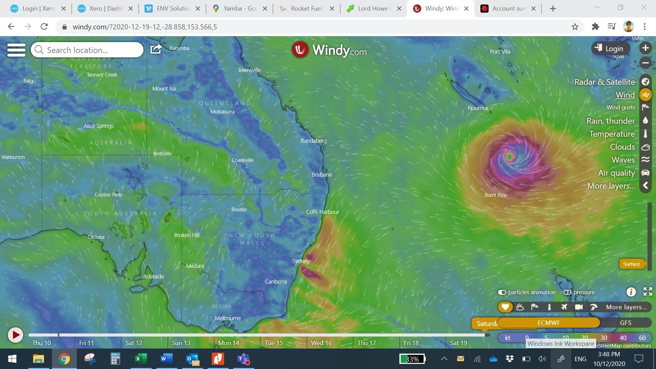This screenshot has height=369, width=656.
Task: Select the Rain, thunder layer icon
Action: click(645, 121)
